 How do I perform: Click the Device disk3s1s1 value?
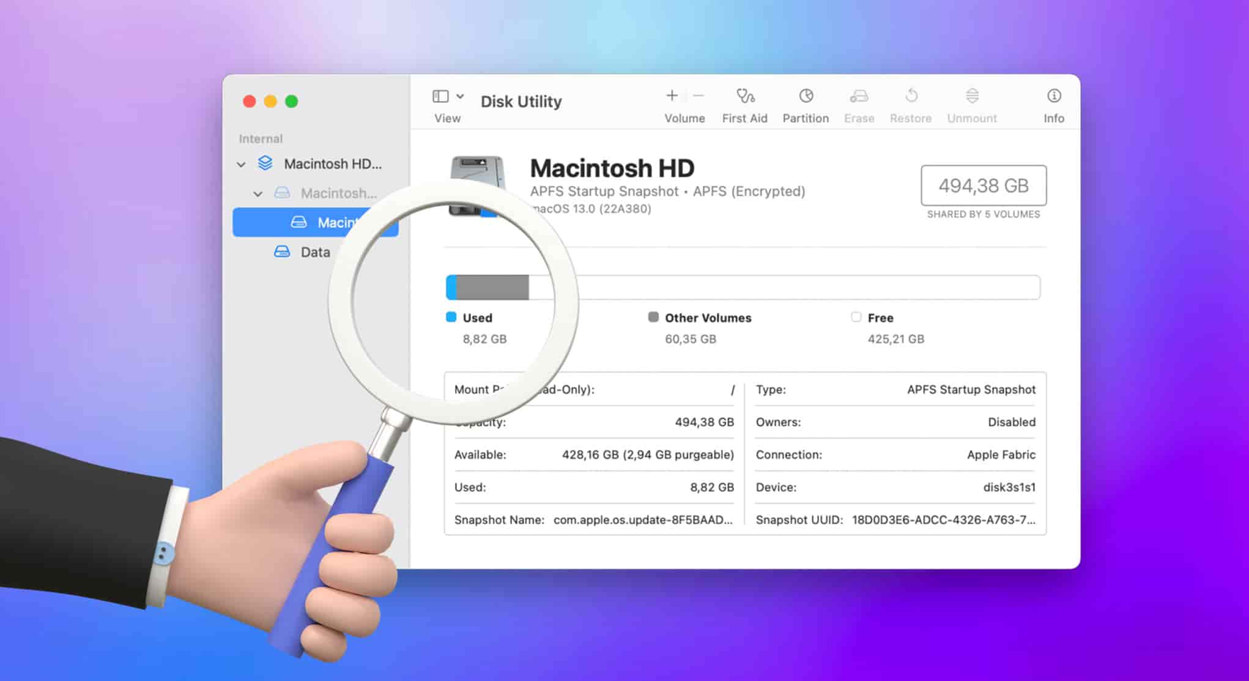1009,488
